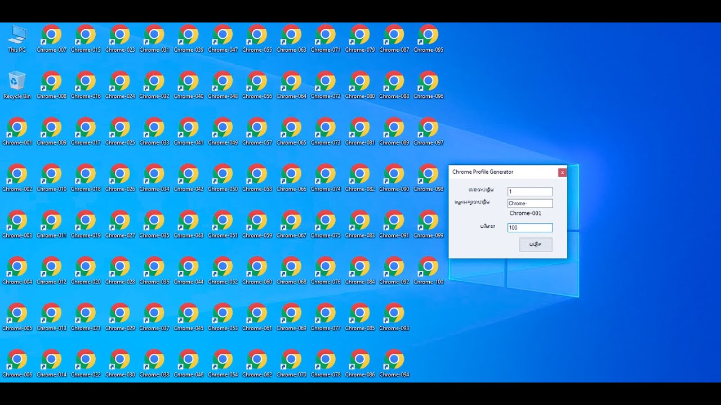Select the Chrome-044 shortcut
Viewport: 721px width, 405px height.
tap(189, 271)
